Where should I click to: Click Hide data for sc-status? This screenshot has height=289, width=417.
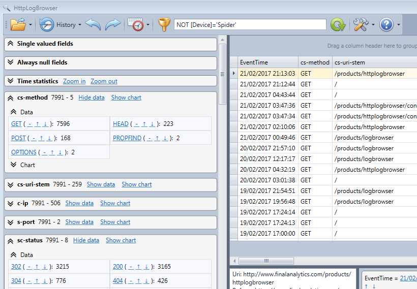click(86, 240)
